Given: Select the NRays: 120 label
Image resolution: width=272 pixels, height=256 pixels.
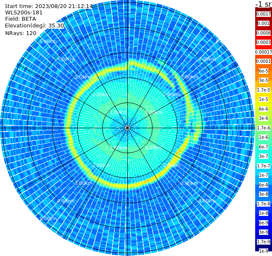Looking at the screenshot, I should 21,33.
